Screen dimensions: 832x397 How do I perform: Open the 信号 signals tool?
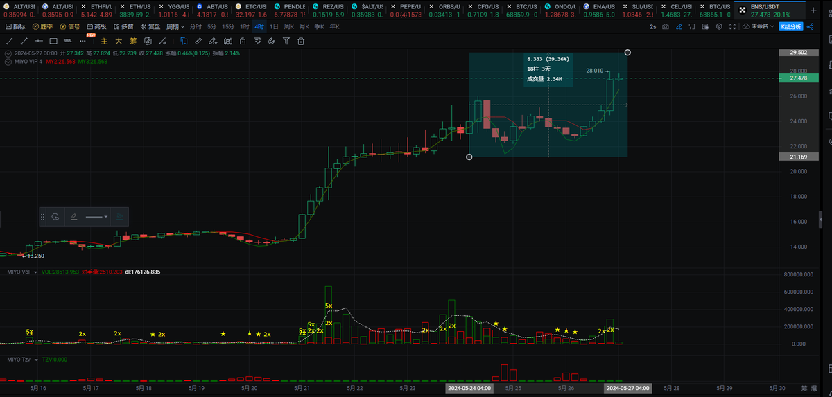click(x=69, y=26)
